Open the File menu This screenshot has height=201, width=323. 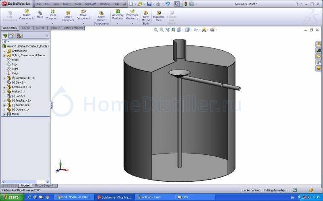click(39, 4)
